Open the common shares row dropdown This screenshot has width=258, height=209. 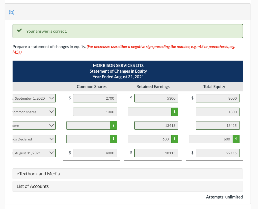point(51,112)
